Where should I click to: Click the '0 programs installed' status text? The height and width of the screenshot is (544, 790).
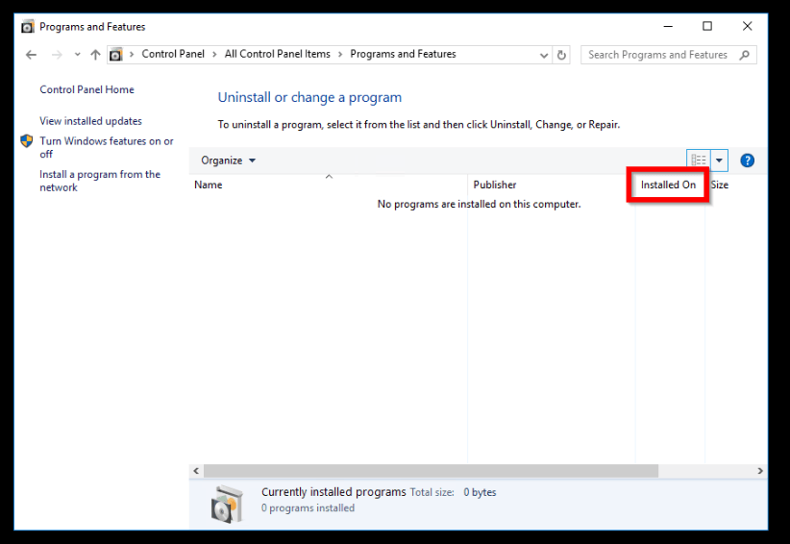pyautogui.click(x=308, y=507)
